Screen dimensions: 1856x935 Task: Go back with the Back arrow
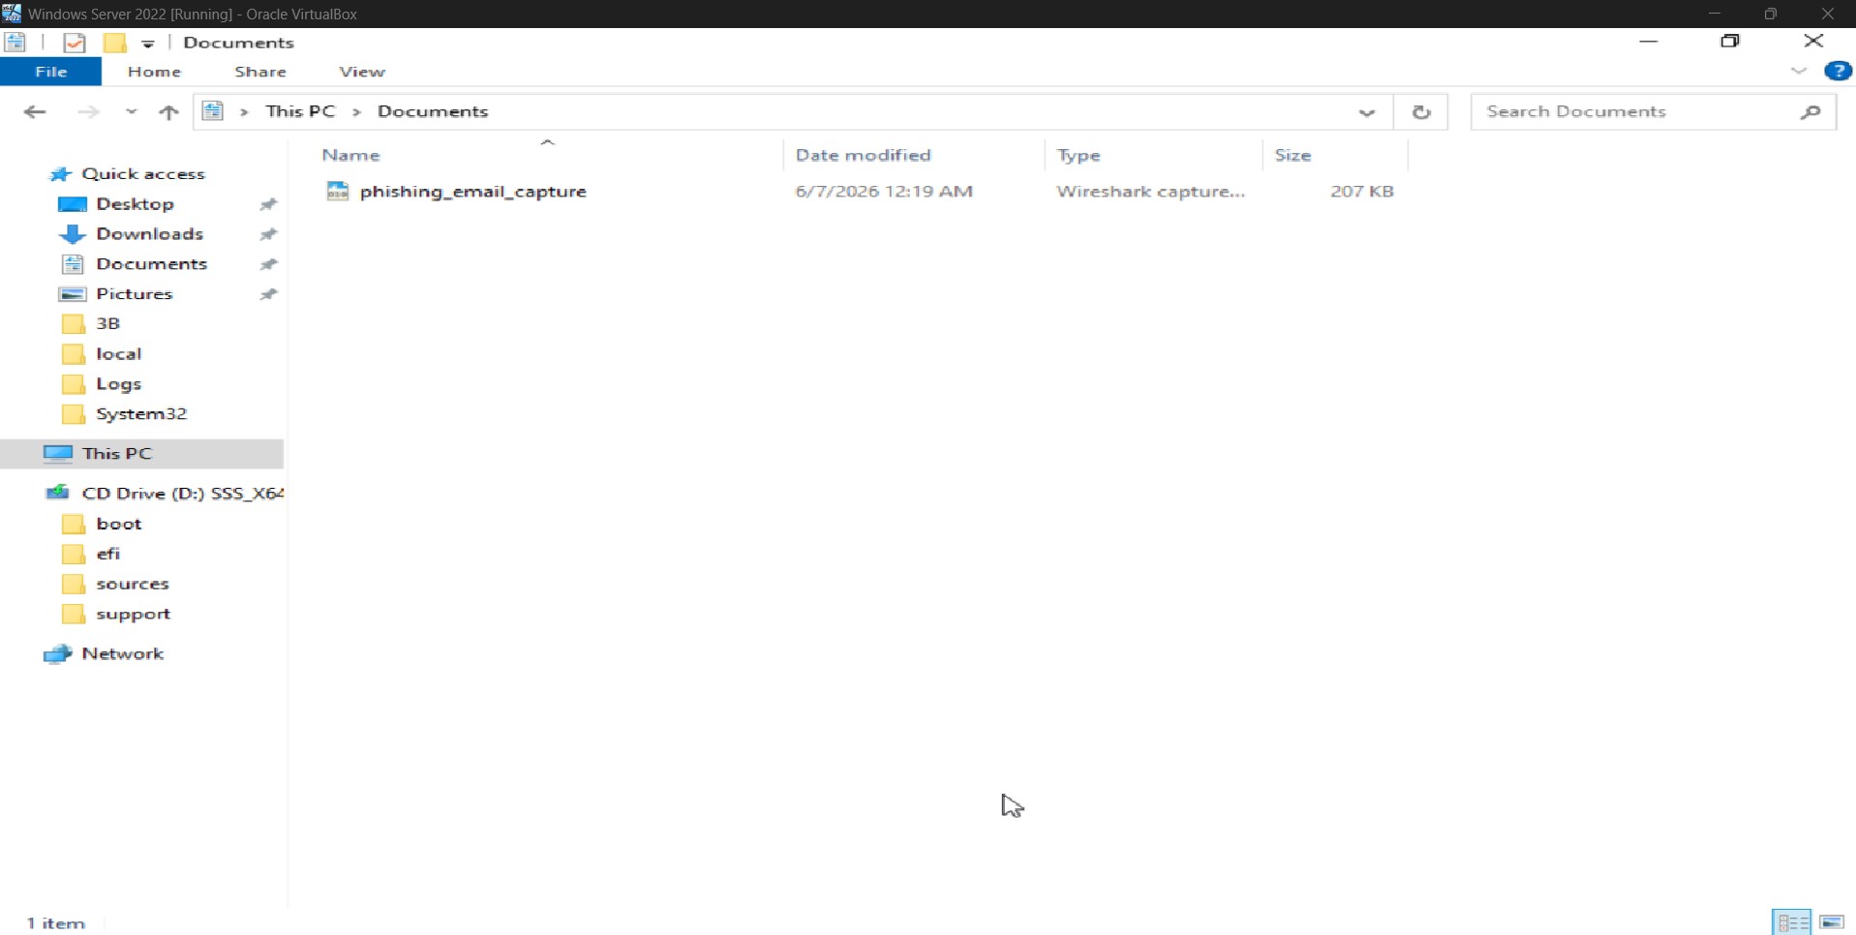point(35,111)
